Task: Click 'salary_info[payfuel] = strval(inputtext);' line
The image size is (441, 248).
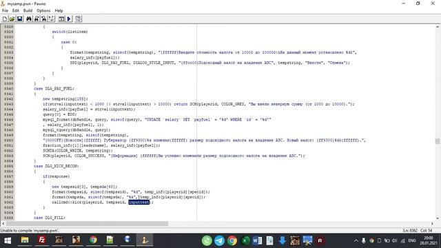Action: pyautogui.click(x=89, y=109)
